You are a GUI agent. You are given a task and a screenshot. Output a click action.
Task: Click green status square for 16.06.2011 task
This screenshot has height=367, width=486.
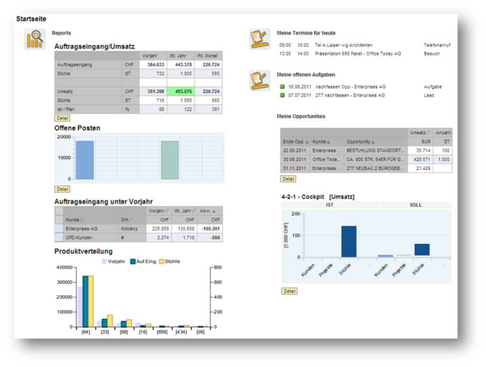[x=283, y=87]
